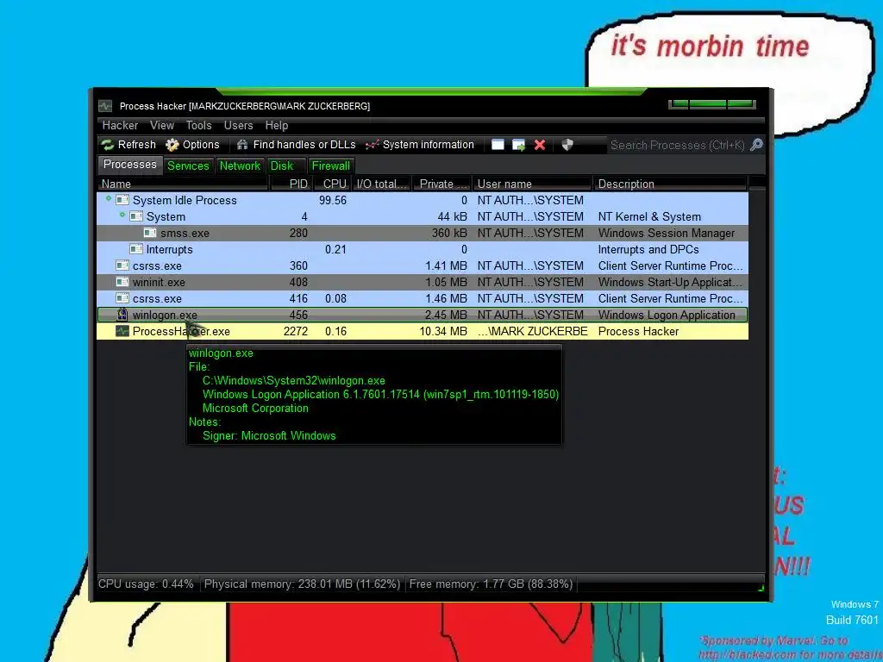This screenshot has height=662, width=883.
Task: Select the wininit.exe process row
Action: (423, 282)
